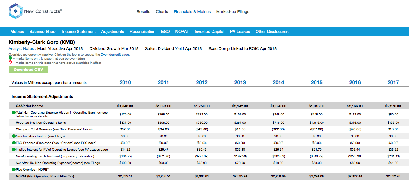Click 2014 GAAP Net Income $1,526.00

[x=278, y=106]
